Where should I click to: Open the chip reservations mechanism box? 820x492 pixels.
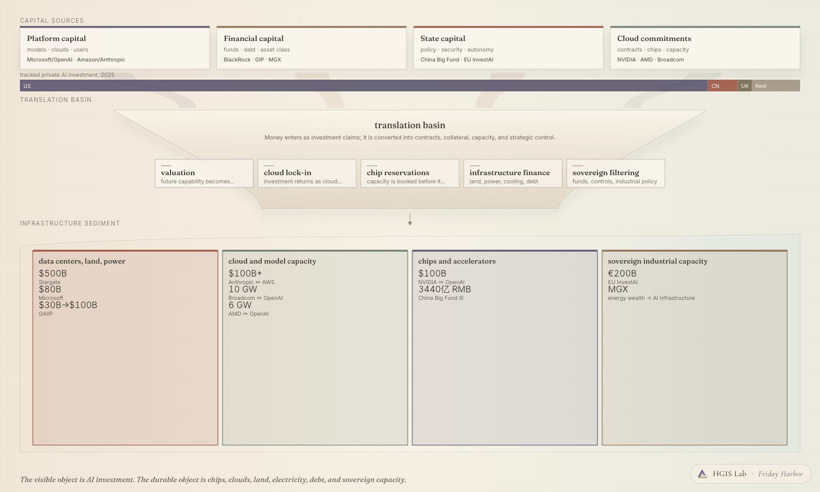click(x=410, y=173)
